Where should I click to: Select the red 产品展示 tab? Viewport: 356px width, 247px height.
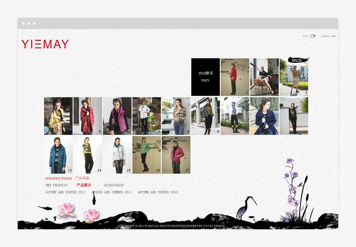[x=84, y=185]
